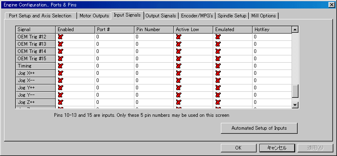Confirm dialog with OK button
Image resolution: width=337 pixels, height=156 pixels.
coord(238,148)
